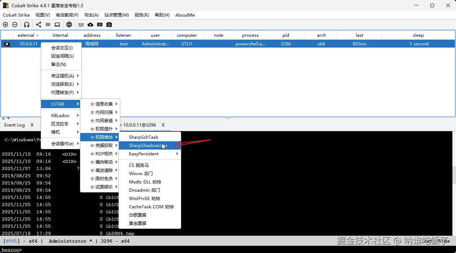This screenshot has height=253, width=456.
Task: Choose 黄金票据 menu entry
Action: 150,223
